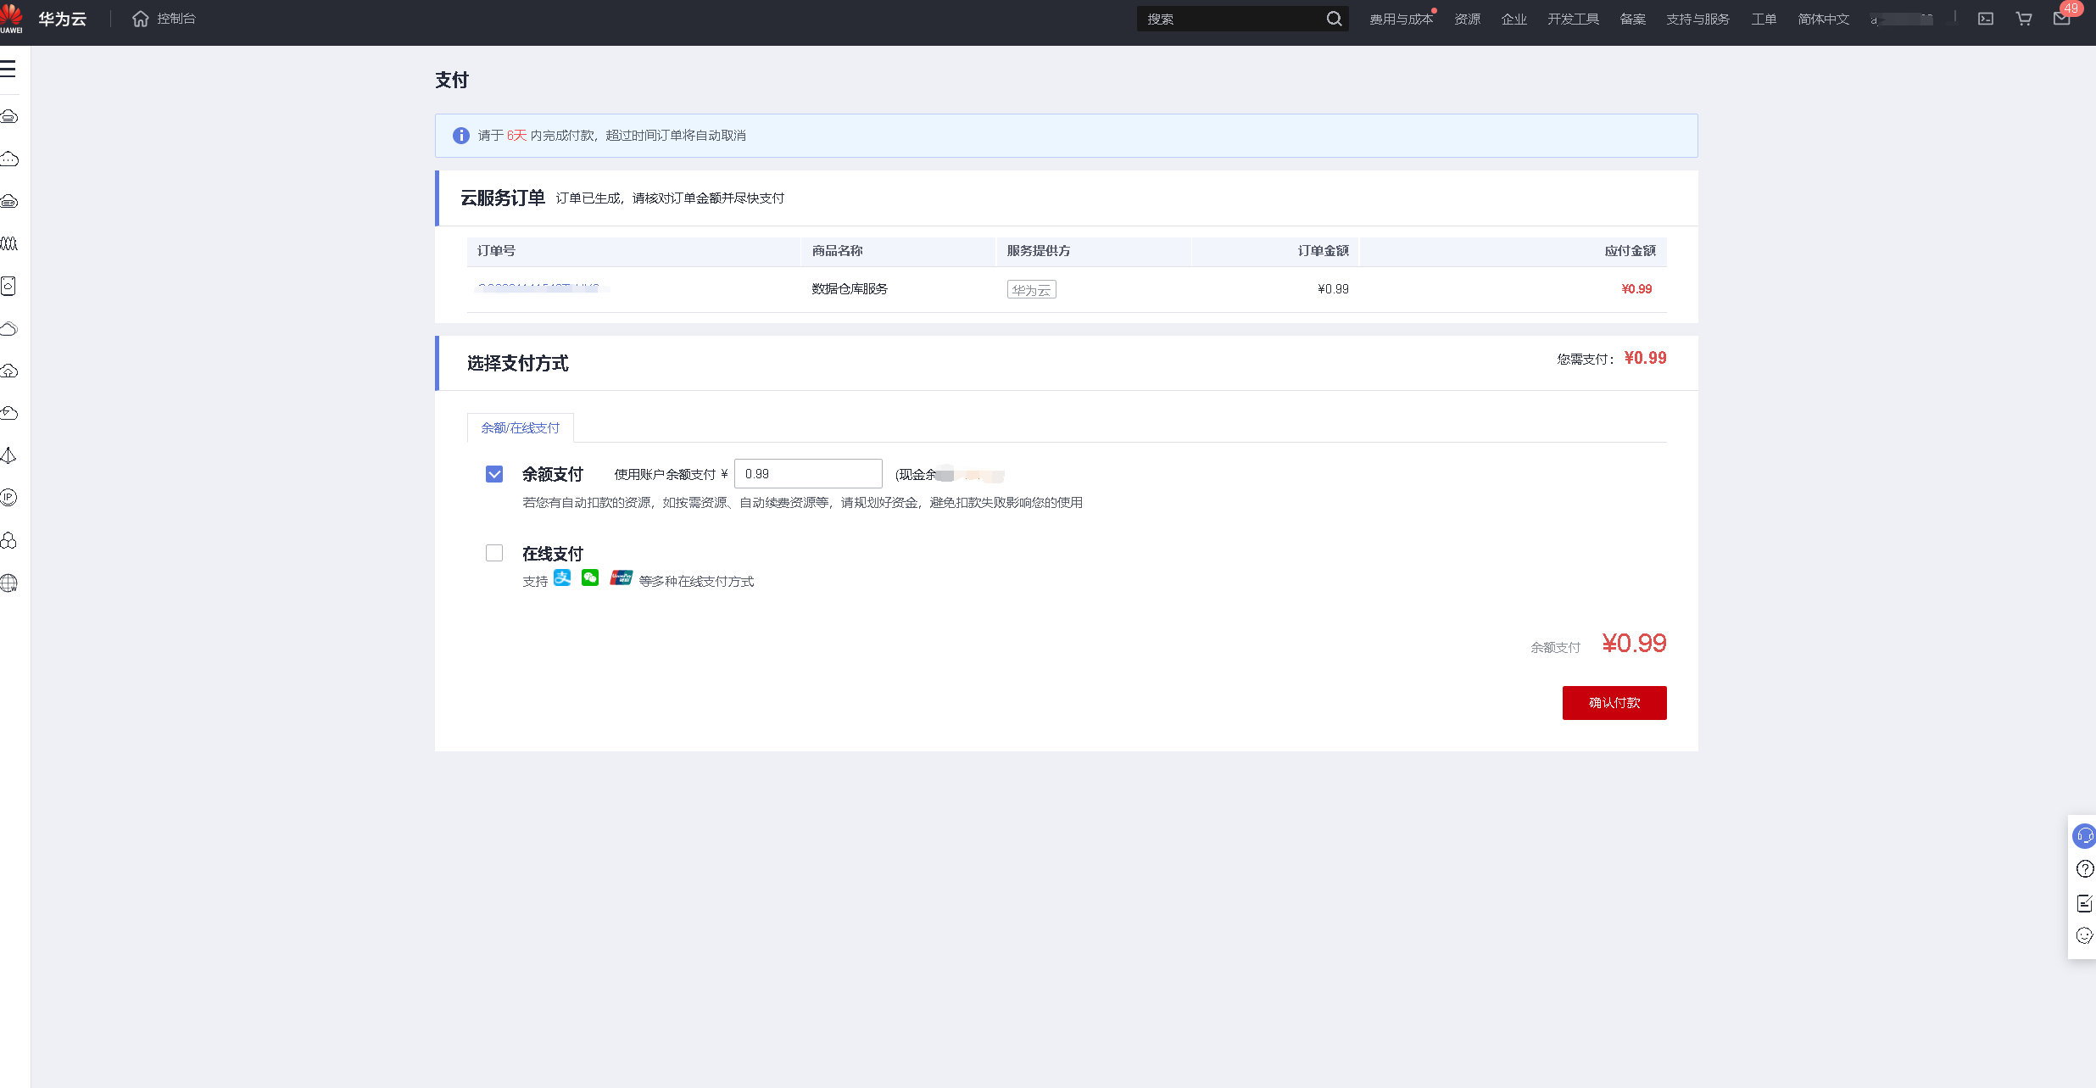2096x1088 pixels.
Task: Expand the 费用与成本 menu
Action: point(1401,19)
